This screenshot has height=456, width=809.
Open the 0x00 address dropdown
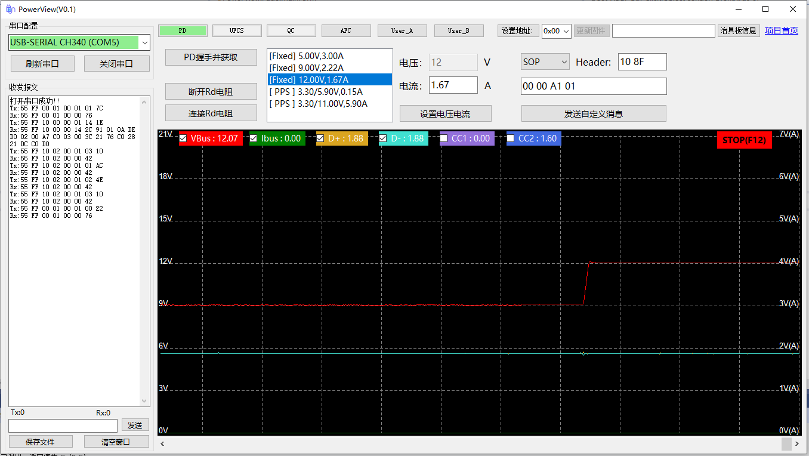point(566,31)
